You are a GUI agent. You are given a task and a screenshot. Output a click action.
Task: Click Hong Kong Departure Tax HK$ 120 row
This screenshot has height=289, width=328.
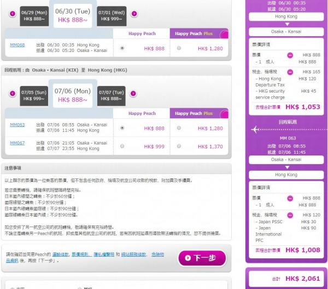pyautogui.click(x=286, y=82)
